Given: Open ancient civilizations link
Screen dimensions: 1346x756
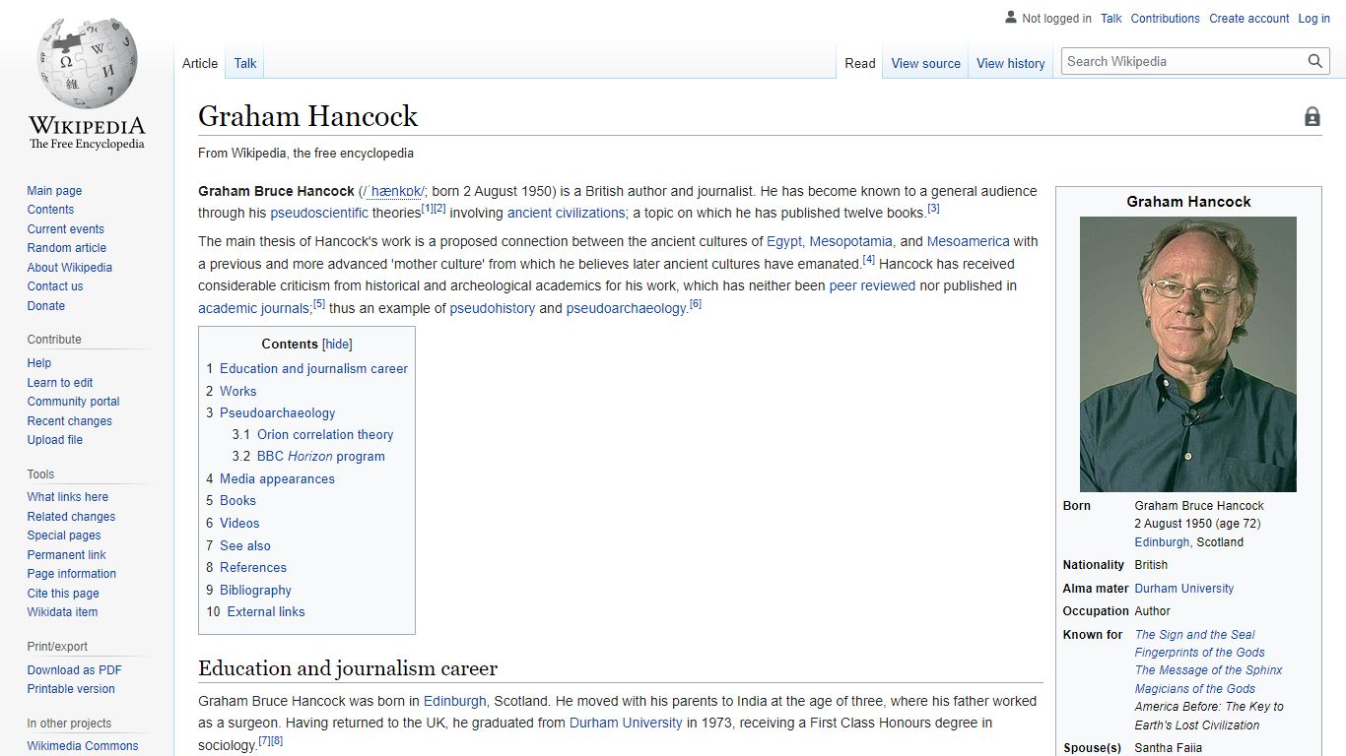Looking at the screenshot, I should click(x=566, y=213).
